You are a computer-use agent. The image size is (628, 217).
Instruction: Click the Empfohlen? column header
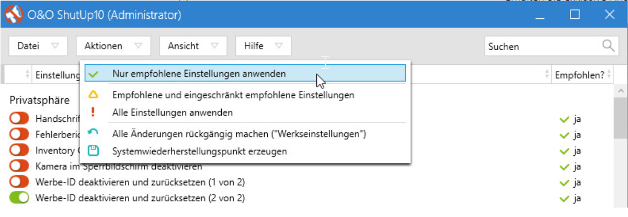(578, 75)
